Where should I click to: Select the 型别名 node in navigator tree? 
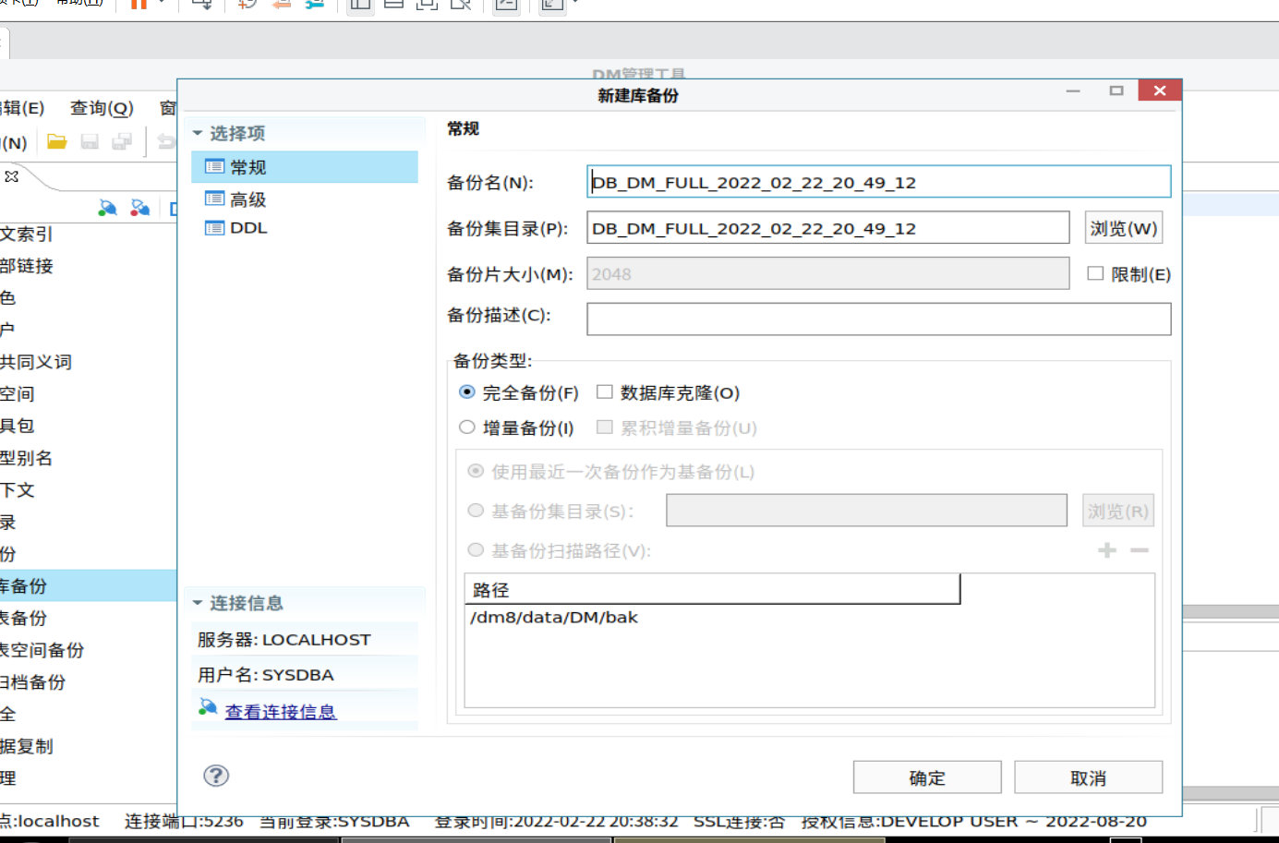27,458
